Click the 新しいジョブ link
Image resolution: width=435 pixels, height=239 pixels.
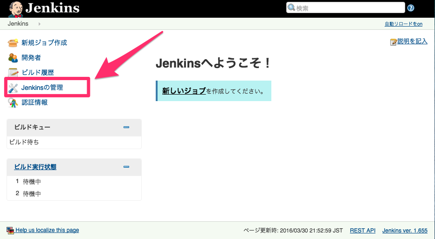pos(184,91)
